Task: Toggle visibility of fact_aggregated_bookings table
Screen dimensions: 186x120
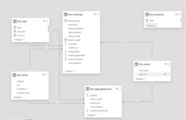Action: coord(117,89)
